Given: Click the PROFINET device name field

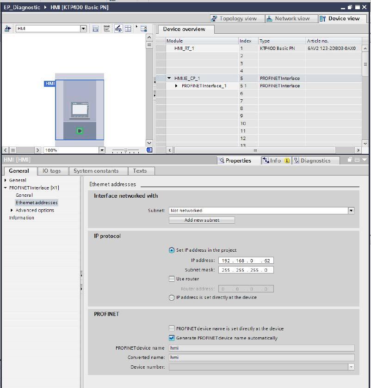Looking at the screenshot, I should 262,348.
